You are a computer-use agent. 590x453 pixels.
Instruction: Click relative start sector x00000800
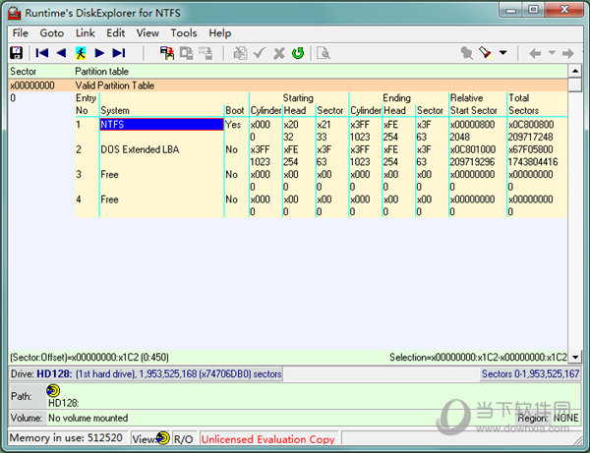tap(472, 125)
